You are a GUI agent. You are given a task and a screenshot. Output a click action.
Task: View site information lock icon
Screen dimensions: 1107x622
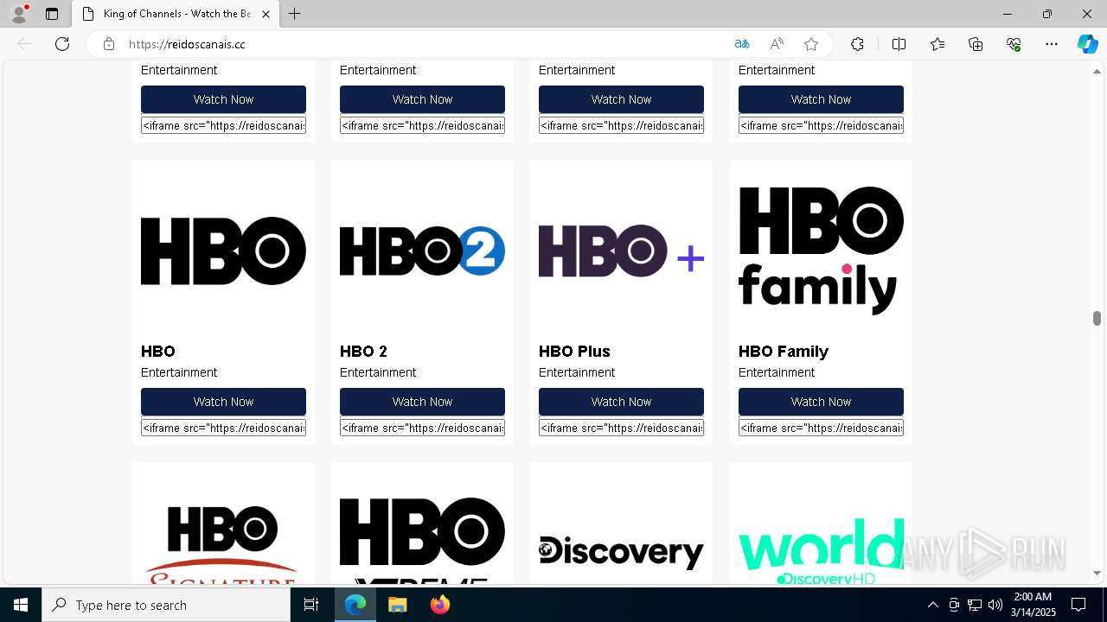coord(109,44)
